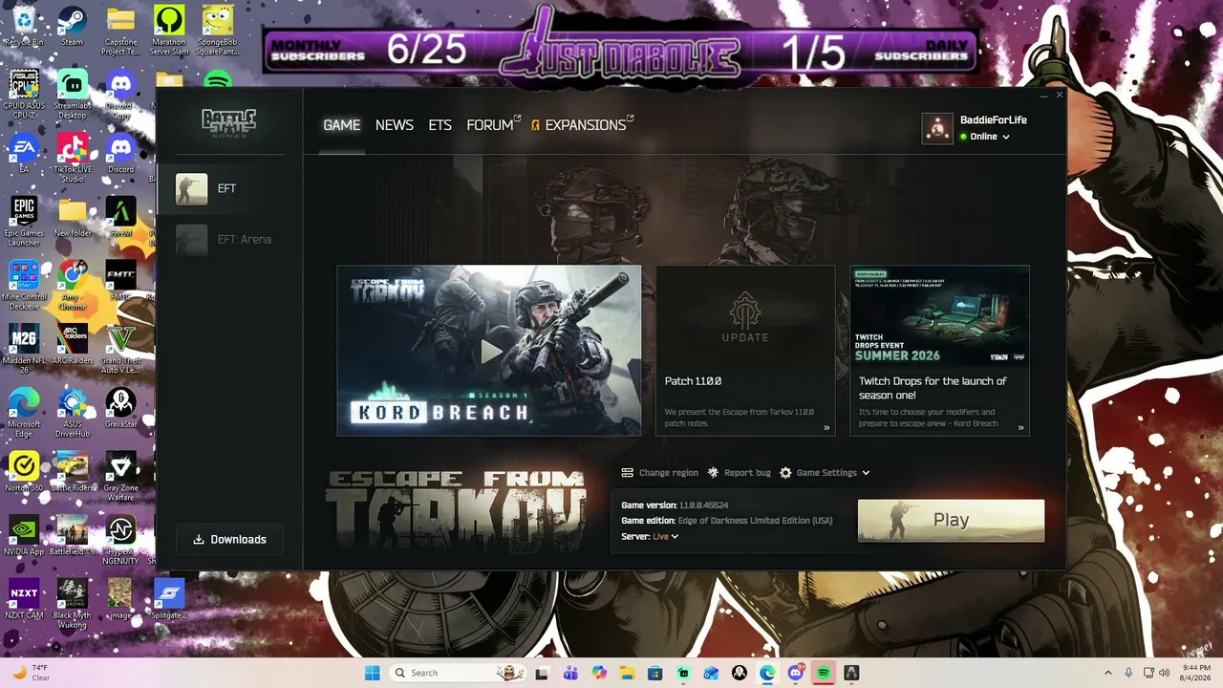Open the Streamlabs Desktop shortcut

[x=72, y=94]
